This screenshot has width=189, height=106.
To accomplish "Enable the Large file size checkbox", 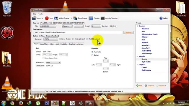I will pyautogui.click(x=60, y=39).
